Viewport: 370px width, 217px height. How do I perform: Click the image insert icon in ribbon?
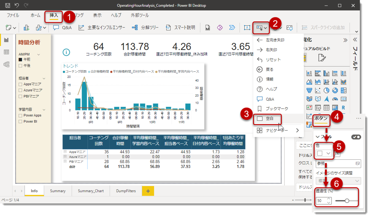click(x=290, y=28)
